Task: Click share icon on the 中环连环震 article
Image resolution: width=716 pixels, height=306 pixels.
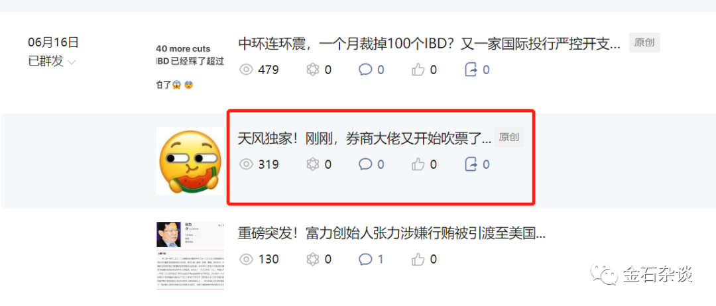Action: 471,70
